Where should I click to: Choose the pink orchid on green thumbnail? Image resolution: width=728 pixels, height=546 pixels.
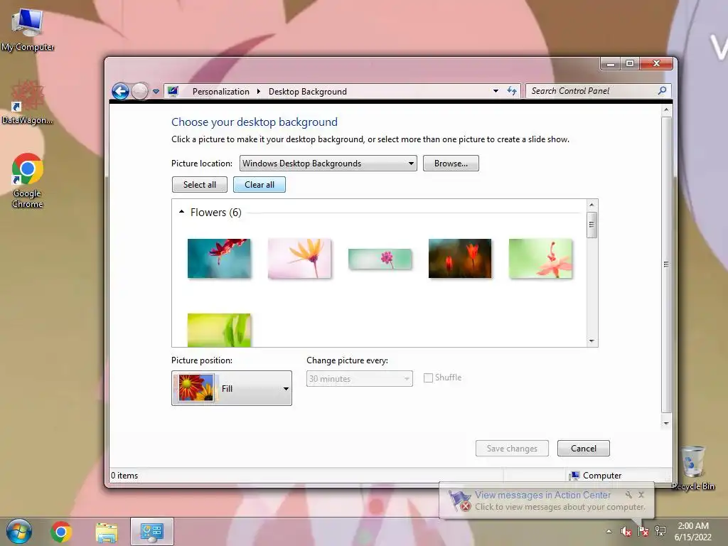point(540,259)
